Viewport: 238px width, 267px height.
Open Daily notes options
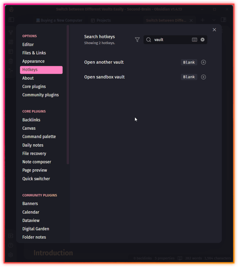pos(33,145)
